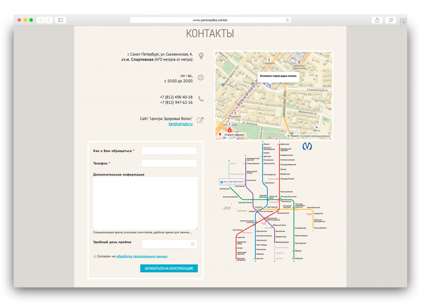Focus the Телефон input field

click(169, 163)
